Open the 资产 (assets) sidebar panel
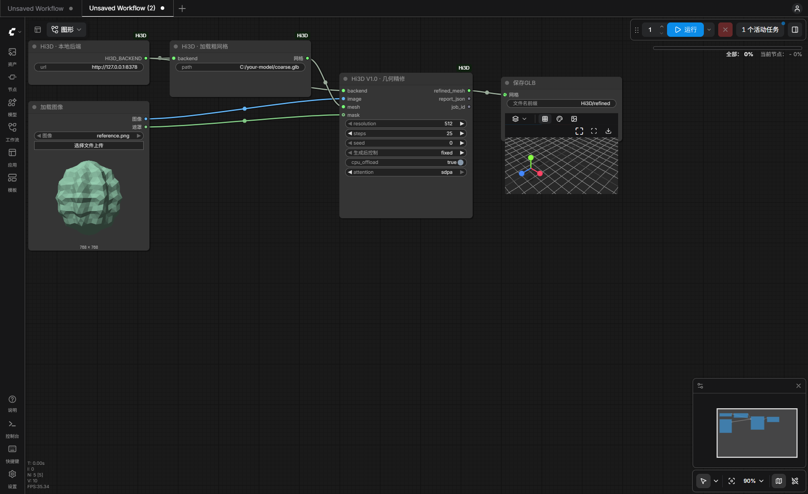 pos(12,56)
